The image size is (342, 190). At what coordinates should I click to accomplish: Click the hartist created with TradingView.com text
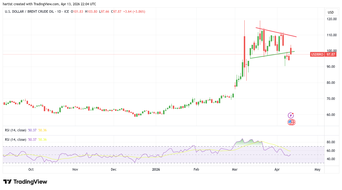[x=50, y=4]
